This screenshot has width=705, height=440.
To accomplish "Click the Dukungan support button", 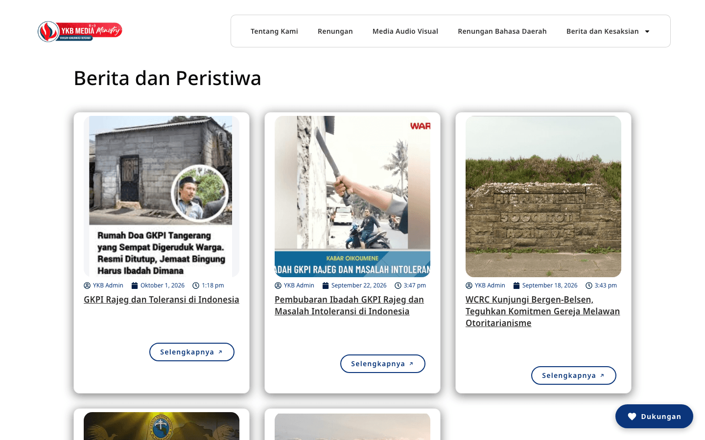I will (x=654, y=417).
